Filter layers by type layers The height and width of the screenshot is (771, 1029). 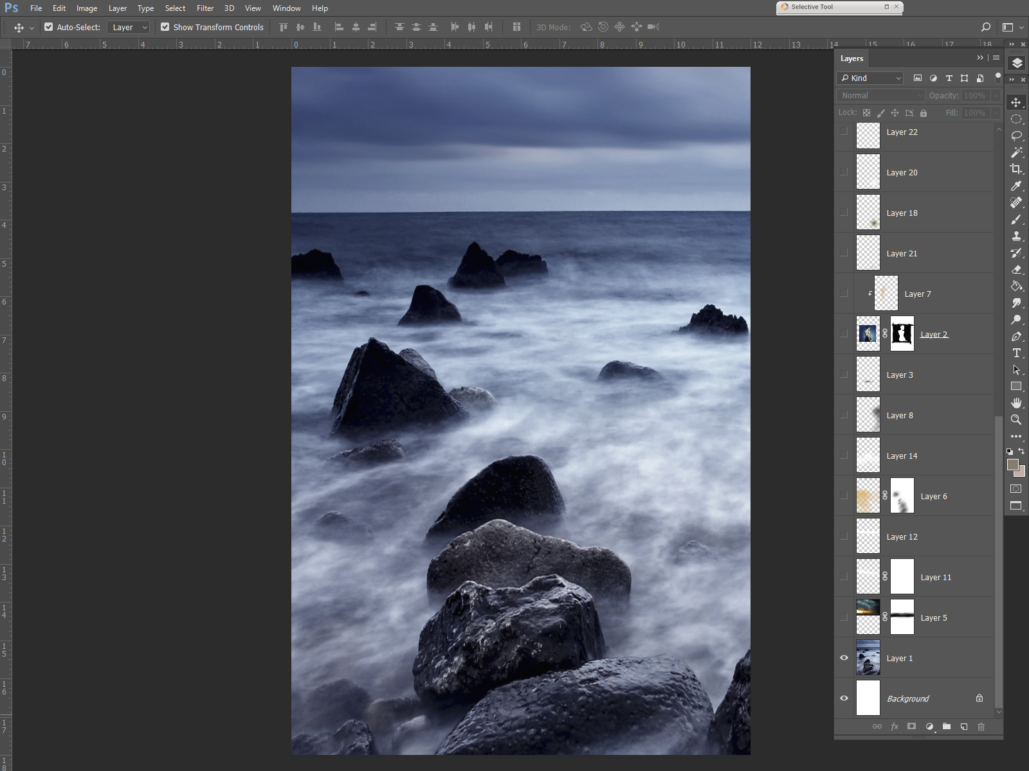click(949, 78)
